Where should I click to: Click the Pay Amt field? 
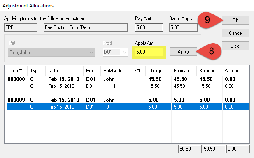click(149, 27)
